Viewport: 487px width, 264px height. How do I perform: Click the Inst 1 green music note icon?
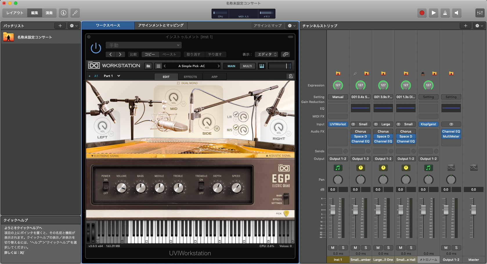pos(338,168)
